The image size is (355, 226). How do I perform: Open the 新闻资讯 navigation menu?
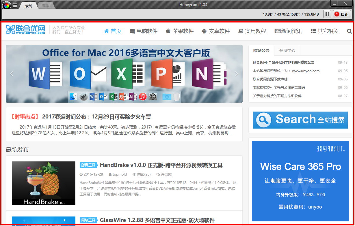pyautogui.click(x=288, y=31)
